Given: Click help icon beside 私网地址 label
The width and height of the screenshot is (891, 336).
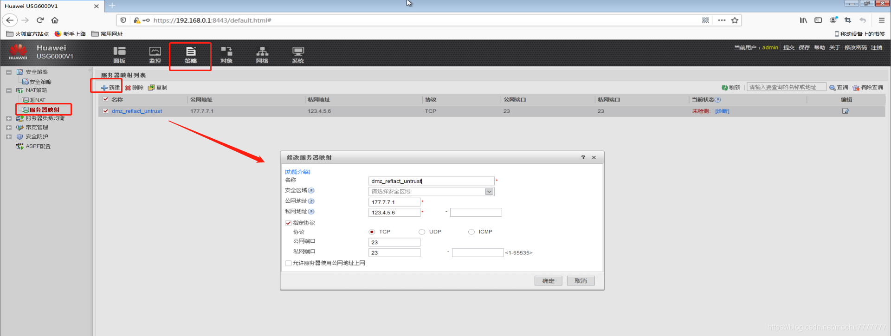Looking at the screenshot, I should 311,212.
